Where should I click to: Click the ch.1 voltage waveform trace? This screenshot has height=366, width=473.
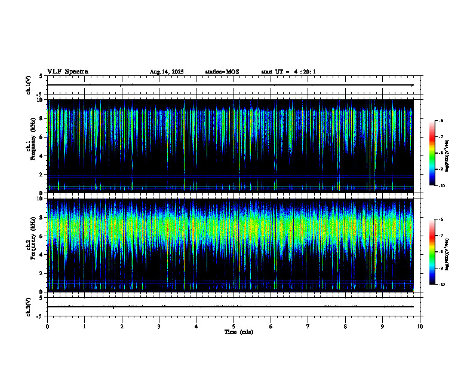(x=231, y=85)
